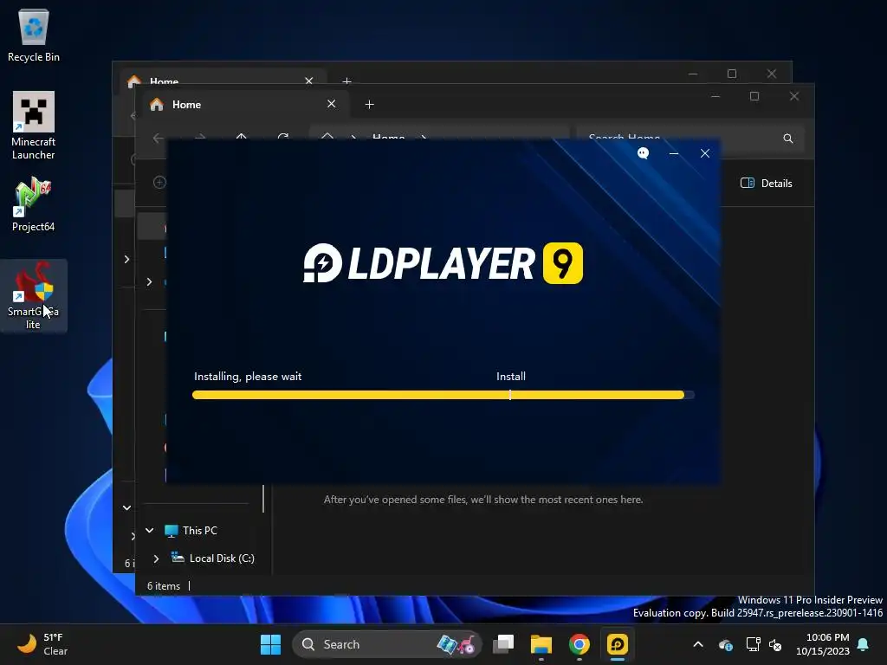Image resolution: width=887 pixels, height=665 pixels.
Task: Close the Home tab in front File Explorer
Action: (x=332, y=104)
